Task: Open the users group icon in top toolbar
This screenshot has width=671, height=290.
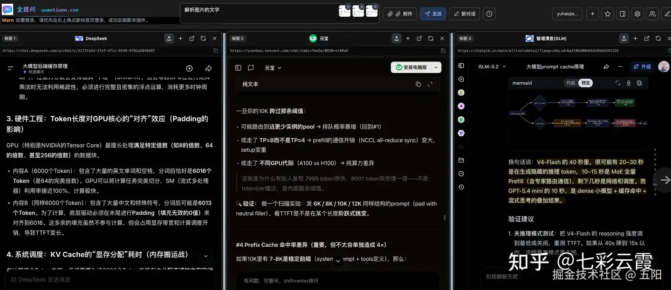Action: pyautogui.click(x=652, y=14)
